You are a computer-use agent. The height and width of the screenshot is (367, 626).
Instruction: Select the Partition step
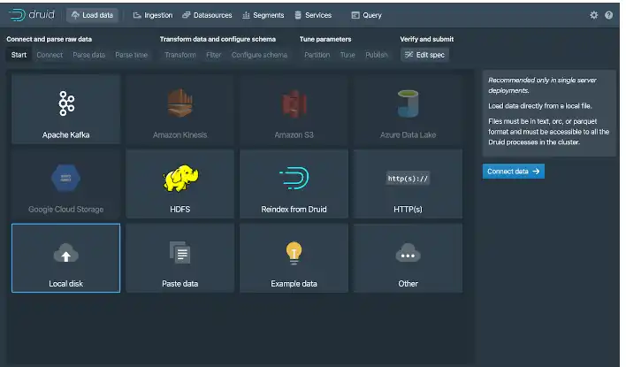pos(317,55)
